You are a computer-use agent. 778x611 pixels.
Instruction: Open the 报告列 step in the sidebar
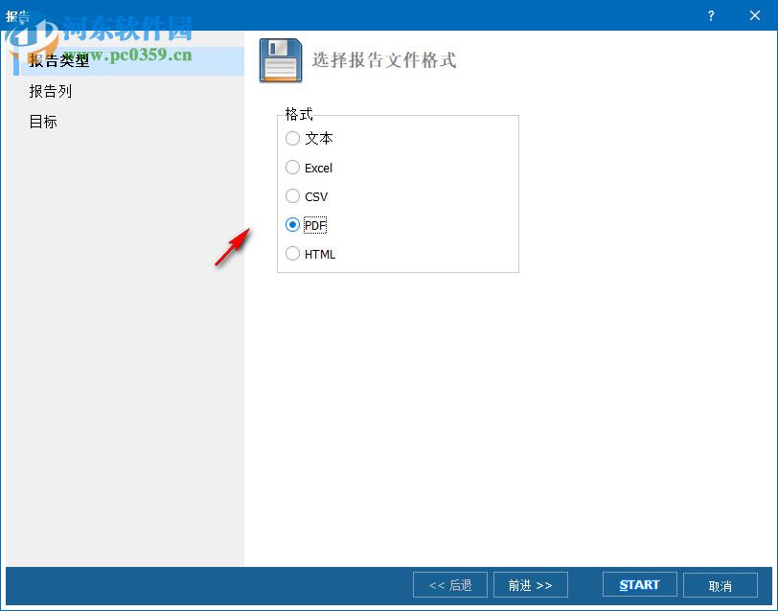click(x=50, y=91)
